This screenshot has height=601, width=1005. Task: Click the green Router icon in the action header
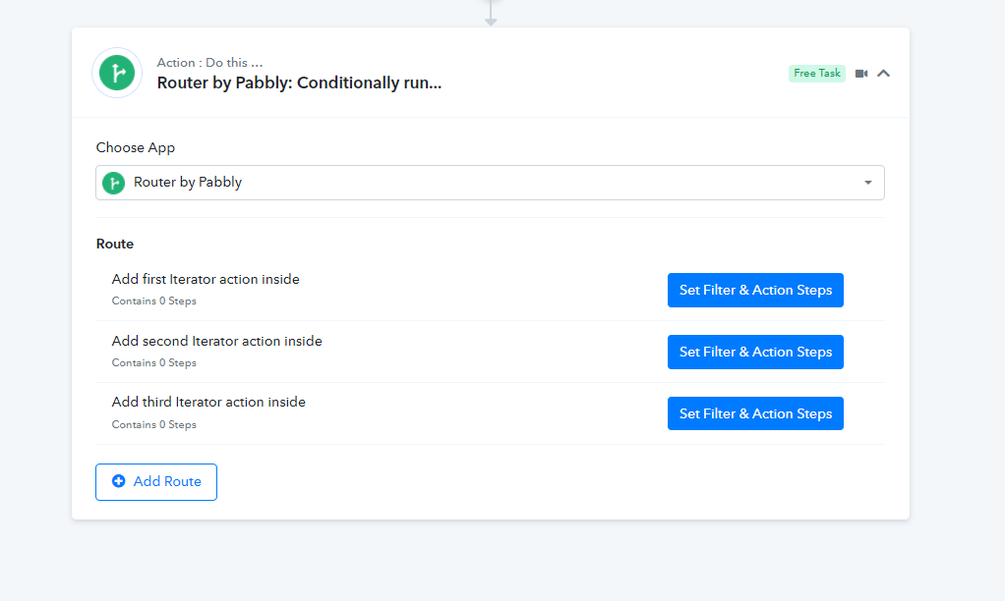point(117,73)
